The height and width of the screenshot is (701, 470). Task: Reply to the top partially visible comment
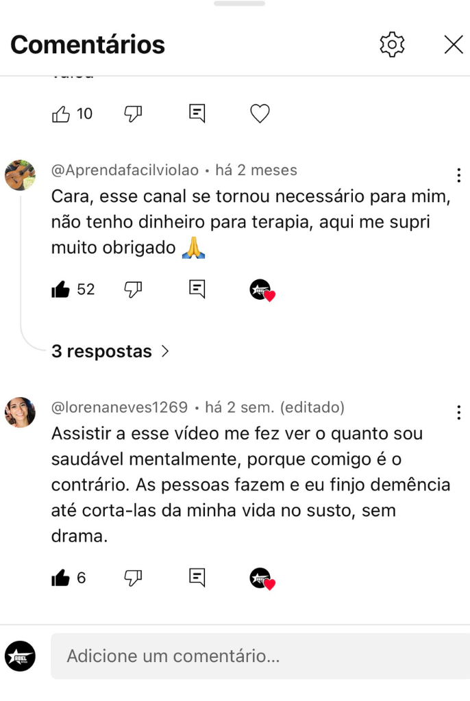click(197, 114)
